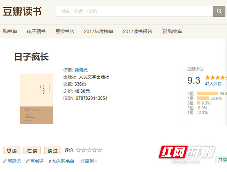Mark the book as 在读
This screenshot has height=172, width=227.
coord(32,150)
